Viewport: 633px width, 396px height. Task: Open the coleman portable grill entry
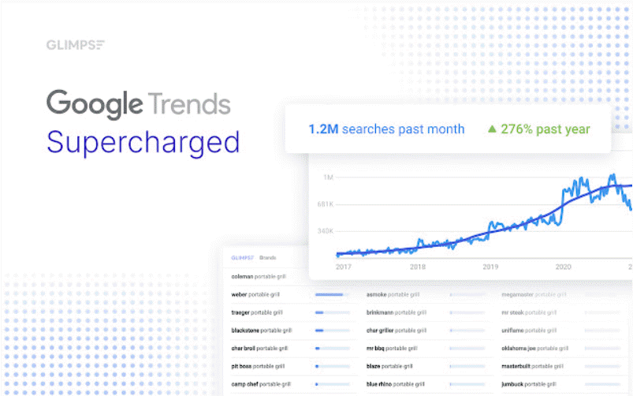tap(259, 276)
